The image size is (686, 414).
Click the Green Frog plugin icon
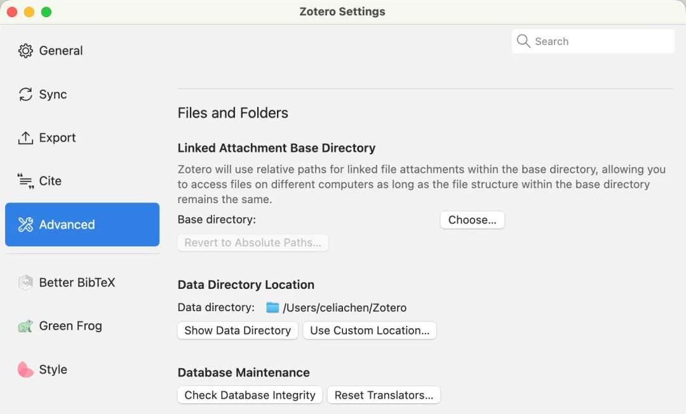tap(25, 326)
